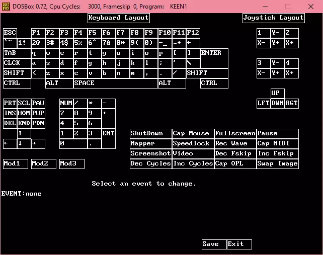
Task: Select the left ALT key beside SPACE
Action: point(59,83)
